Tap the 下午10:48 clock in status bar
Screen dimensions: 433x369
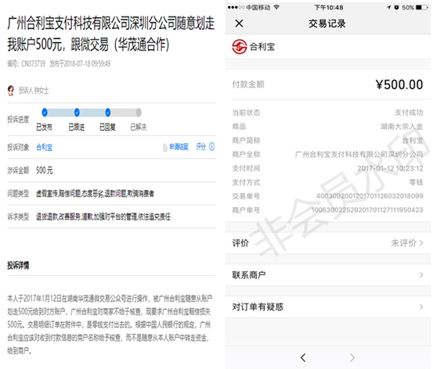pyautogui.click(x=329, y=8)
